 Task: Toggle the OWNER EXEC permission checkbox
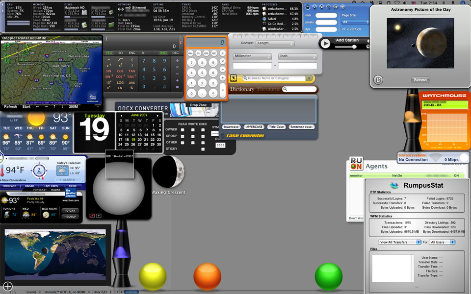[x=203, y=130]
